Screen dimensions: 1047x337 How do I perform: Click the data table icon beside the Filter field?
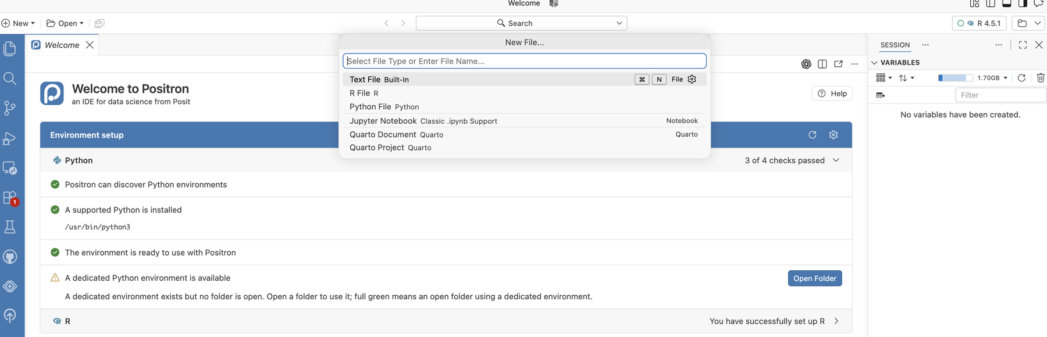[x=880, y=95]
